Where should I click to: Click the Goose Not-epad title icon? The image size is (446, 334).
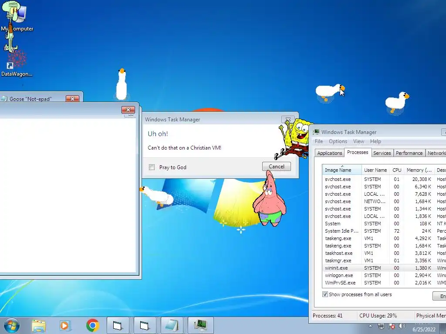(4, 99)
